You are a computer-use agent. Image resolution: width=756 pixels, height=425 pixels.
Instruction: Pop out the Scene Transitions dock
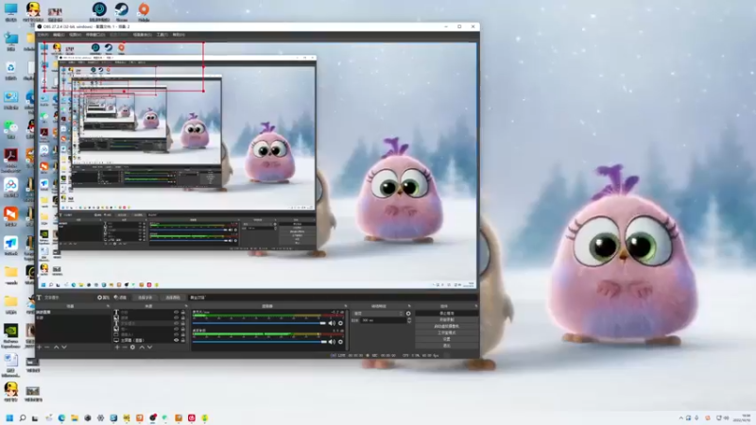(x=409, y=305)
